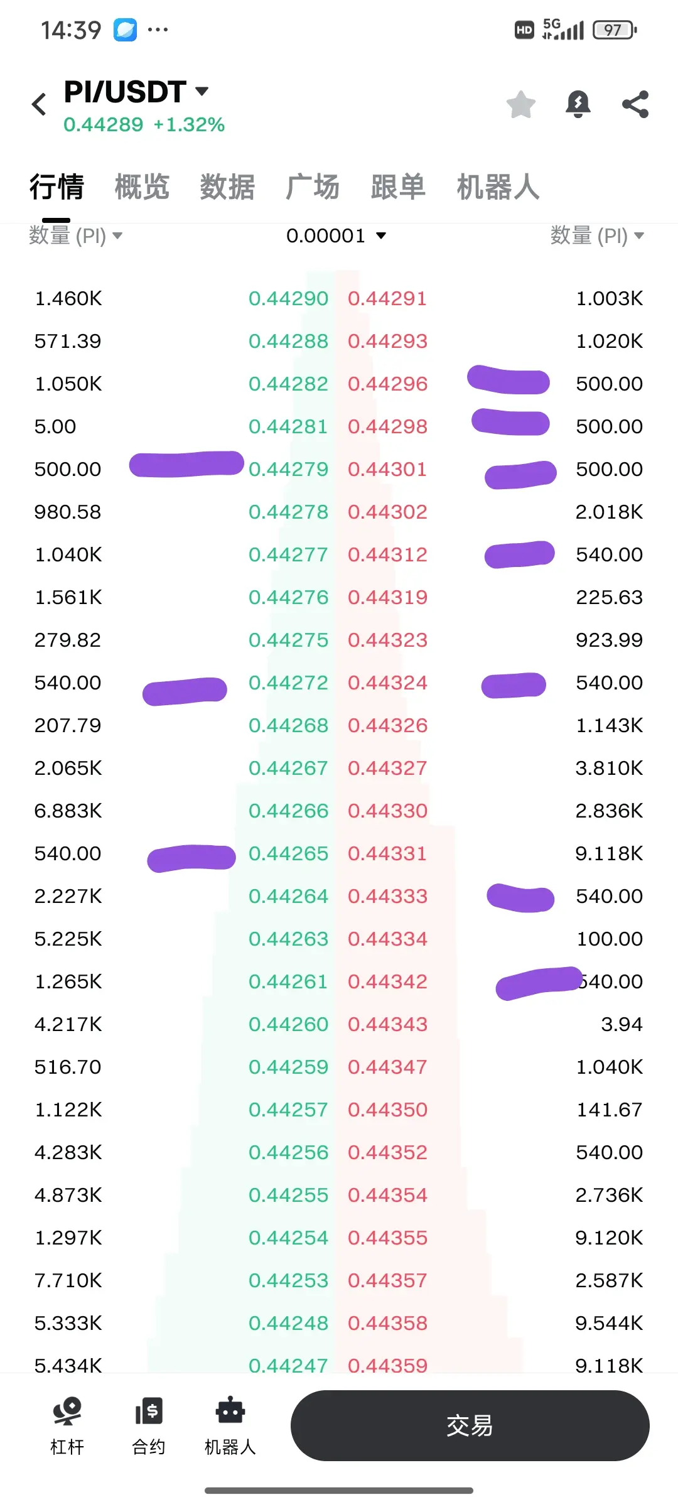Viewport: 678px width, 1507px height.
Task: Tap the home gesture bar at bottom
Action: tap(339, 1490)
